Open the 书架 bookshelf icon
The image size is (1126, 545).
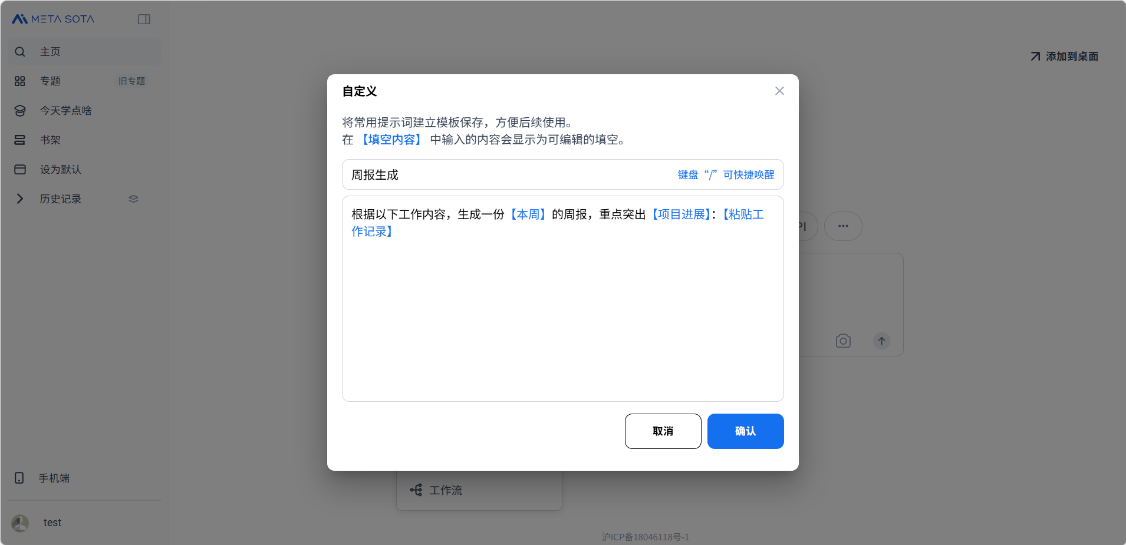tap(20, 140)
